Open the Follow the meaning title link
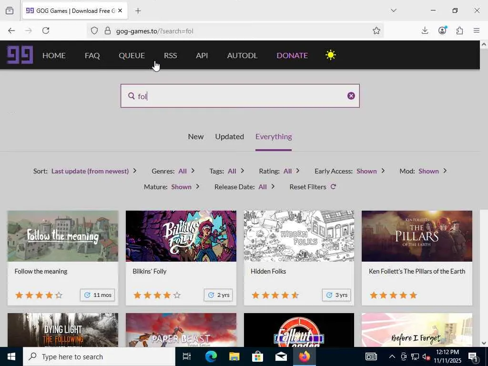This screenshot has height=366, width=488. 41,271
